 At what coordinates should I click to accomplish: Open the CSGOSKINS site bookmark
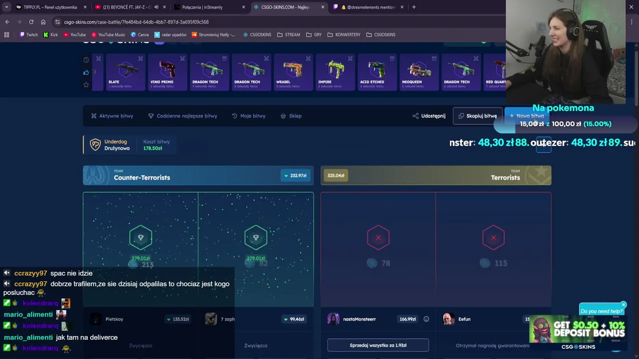[x=257, y=35]
